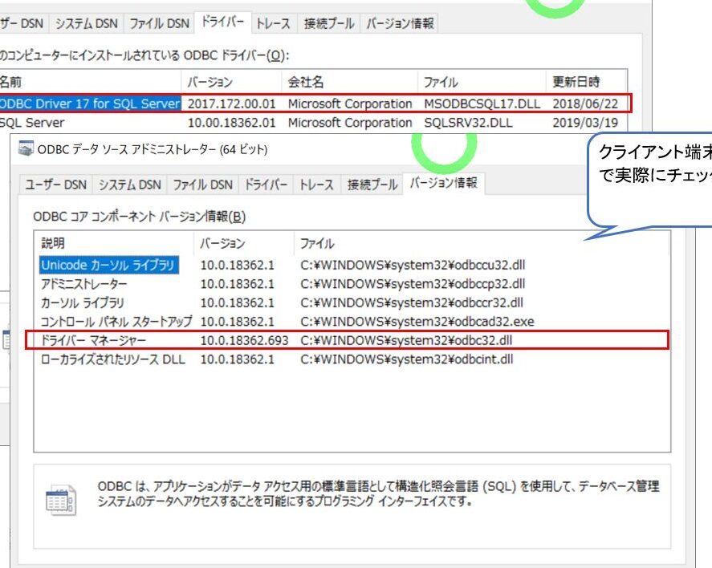Select the Unicode カーソル ライブラリ row
This screenshot has width=712, height=568.
tap(108, 265)
